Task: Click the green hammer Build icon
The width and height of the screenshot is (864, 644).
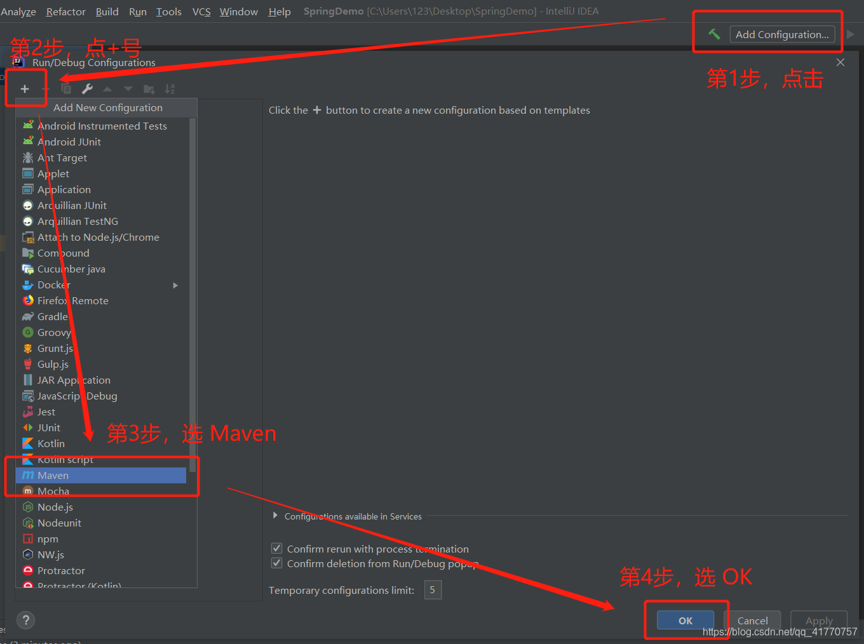Action: coord(714,34)
